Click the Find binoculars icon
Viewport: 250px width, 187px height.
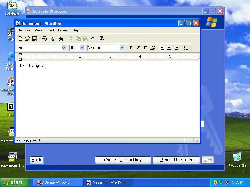[x=61, y=39]
